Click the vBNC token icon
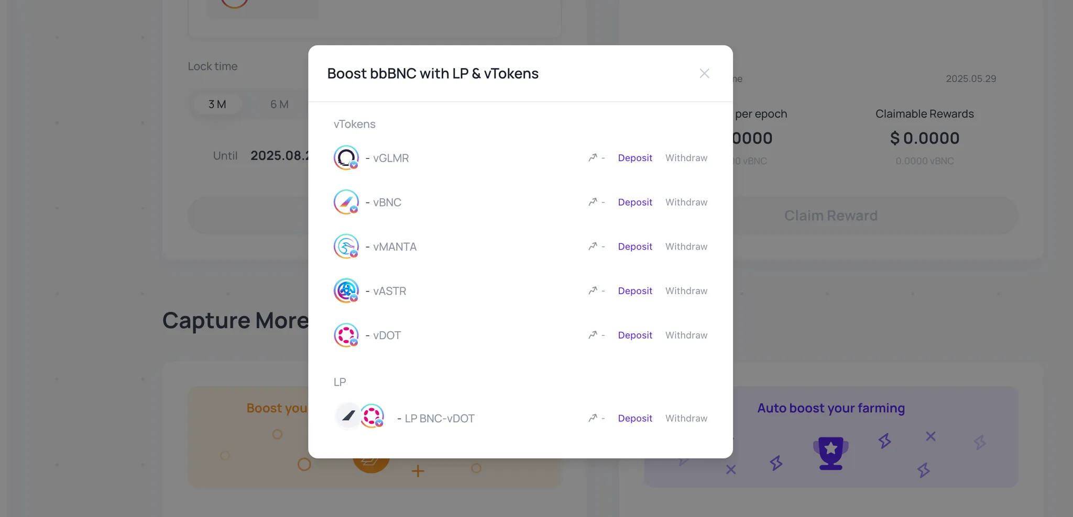 (346, 202)
